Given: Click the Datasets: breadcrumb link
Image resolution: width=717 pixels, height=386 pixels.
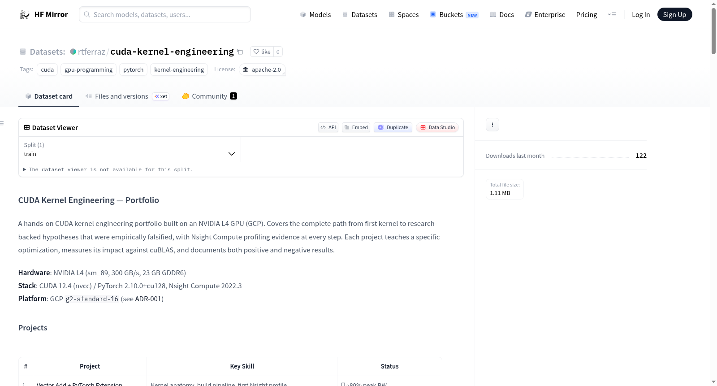Looking at the screenshot, I should [48, 52].
